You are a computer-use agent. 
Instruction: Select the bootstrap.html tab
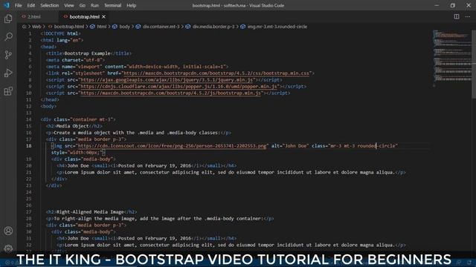click(84, 16)
